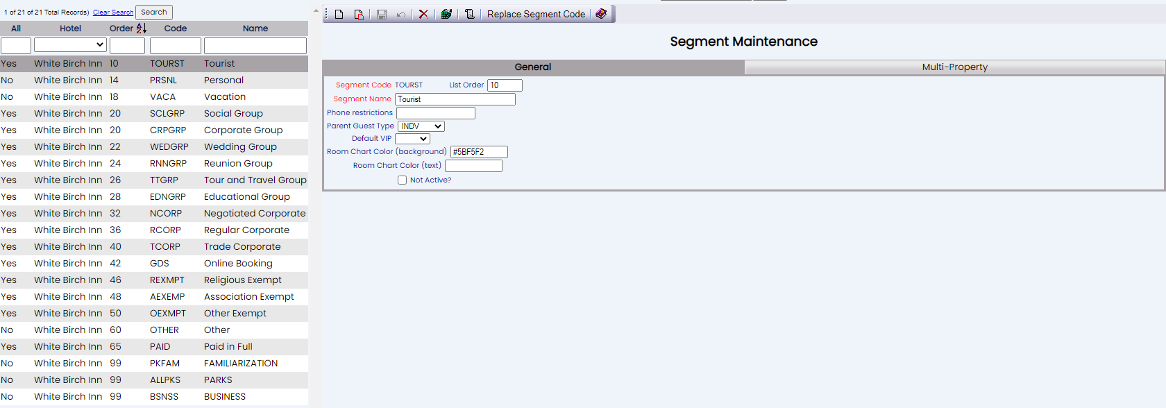Select the Social Group row
1166x408 pixels.
click(154, 113)
